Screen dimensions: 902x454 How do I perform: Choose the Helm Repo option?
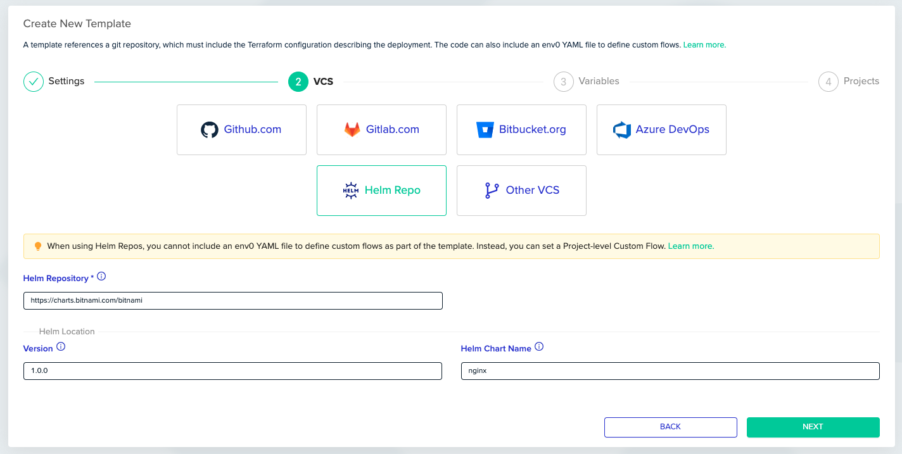pos(381,191)
